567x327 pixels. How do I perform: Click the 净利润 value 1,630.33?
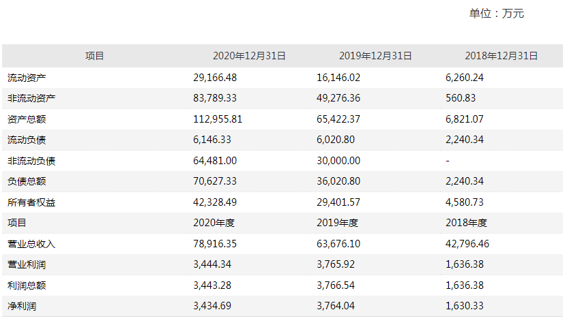click(464, 306)
